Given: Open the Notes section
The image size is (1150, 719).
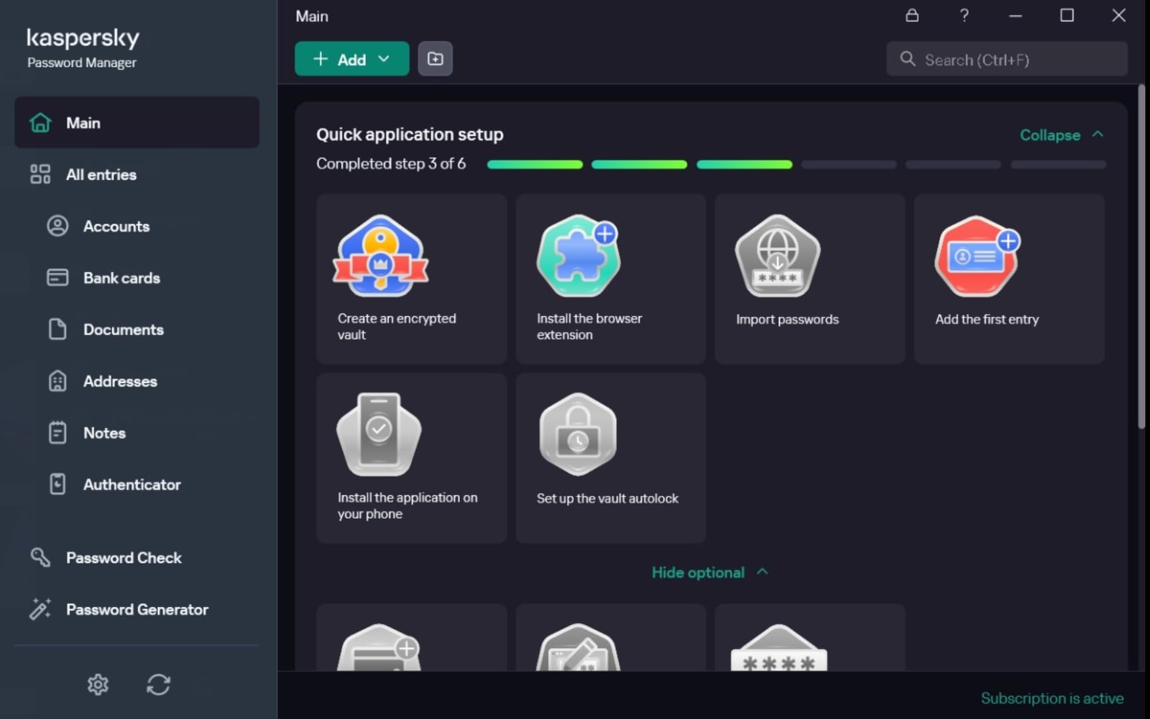Looking at the screenshot, I should coord(105,433).
